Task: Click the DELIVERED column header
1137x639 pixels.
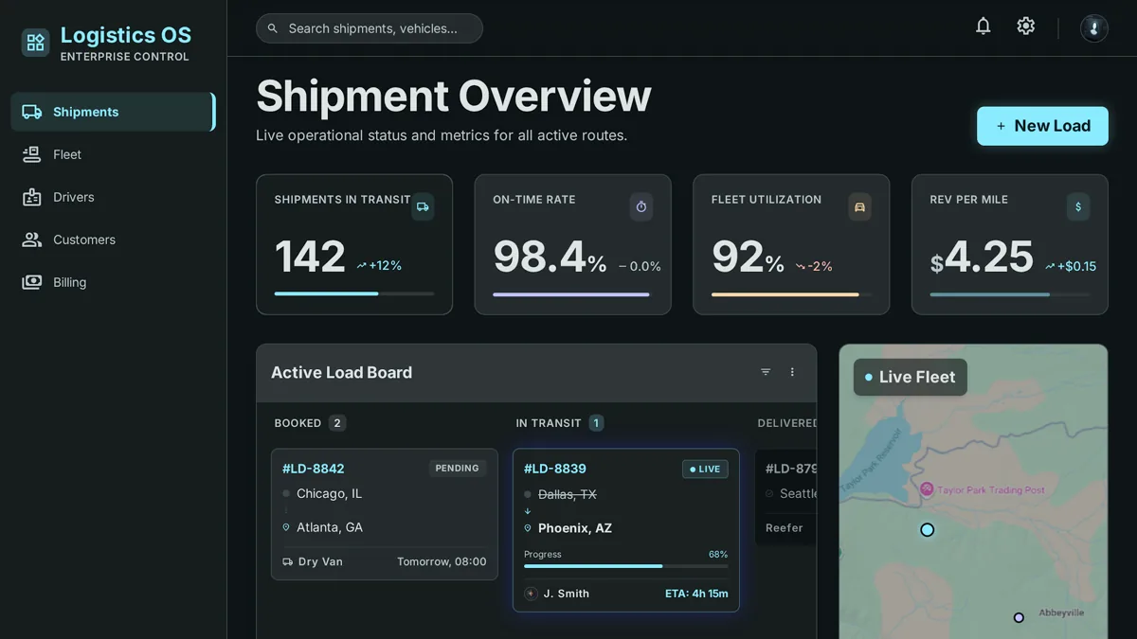Action: point(786,423)
